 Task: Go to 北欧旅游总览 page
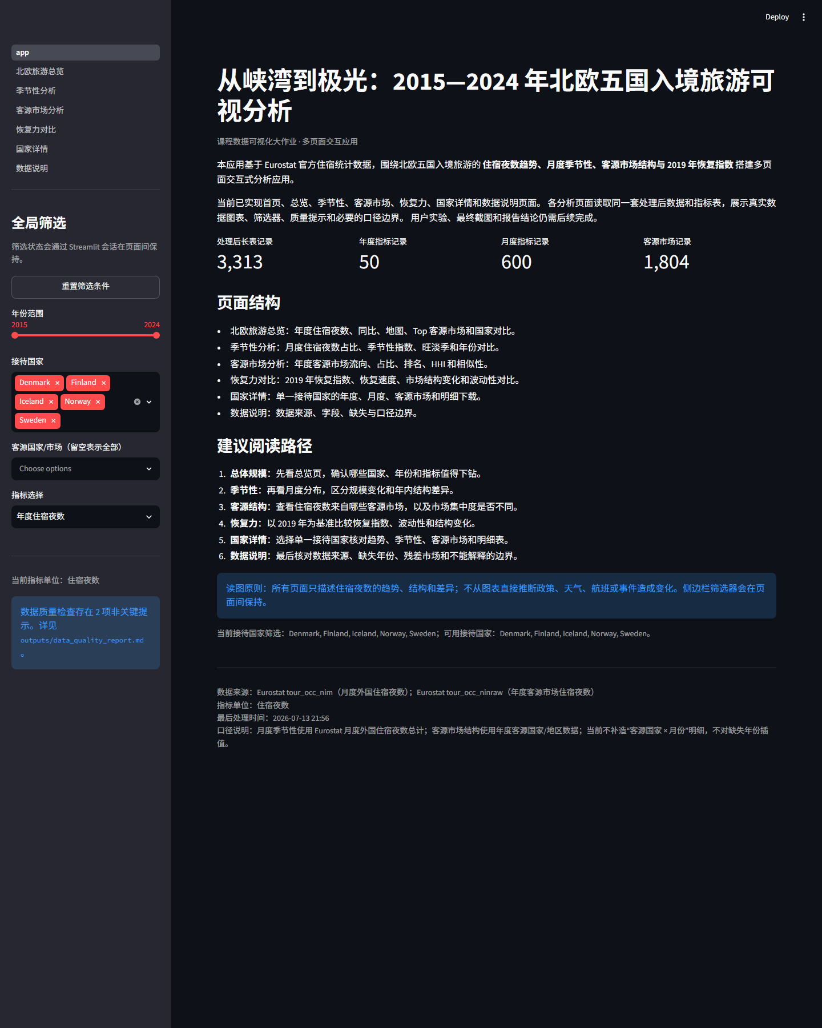(x=86, y=71)
